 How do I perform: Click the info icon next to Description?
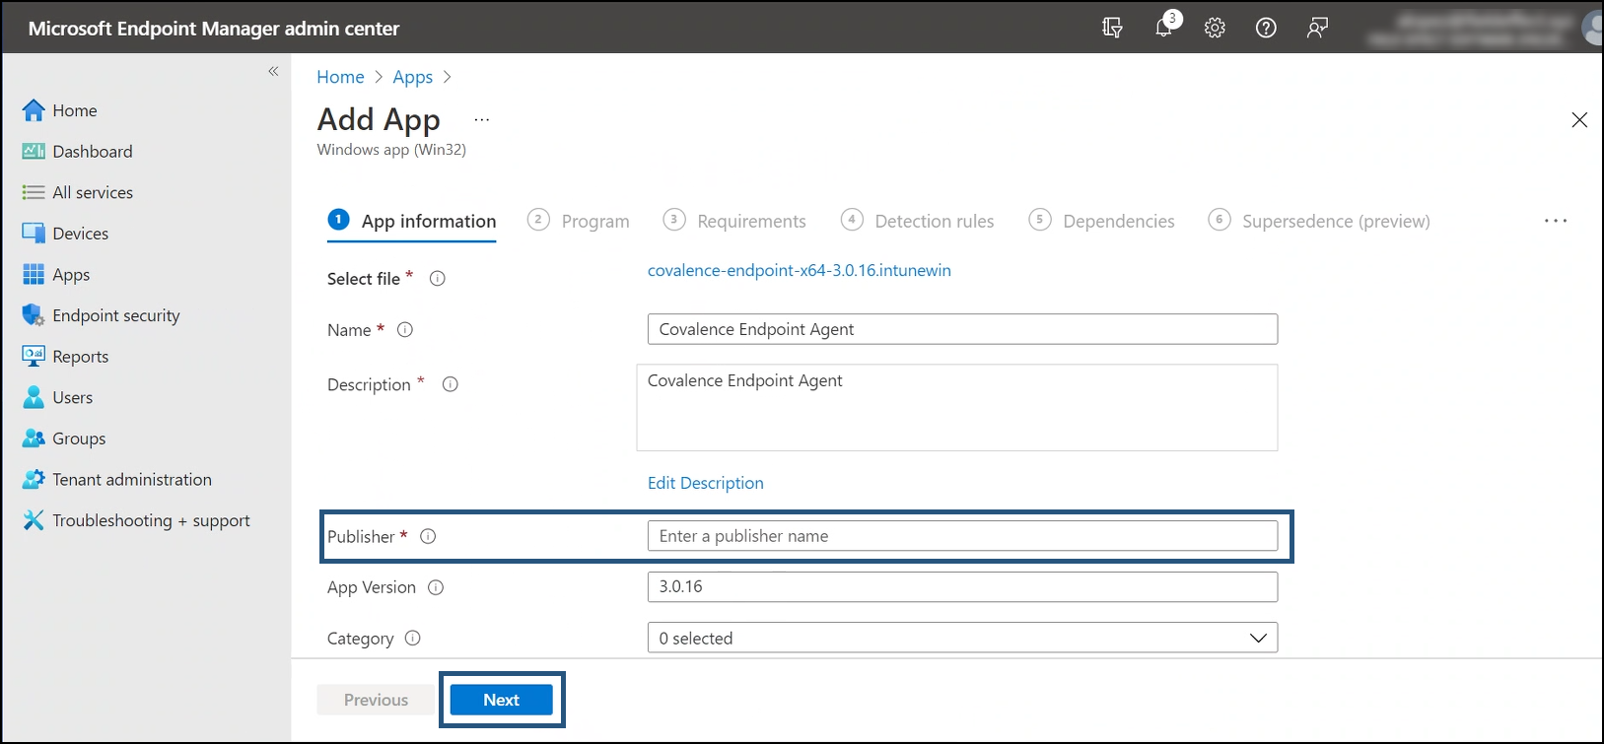click(x=450, y=384)
